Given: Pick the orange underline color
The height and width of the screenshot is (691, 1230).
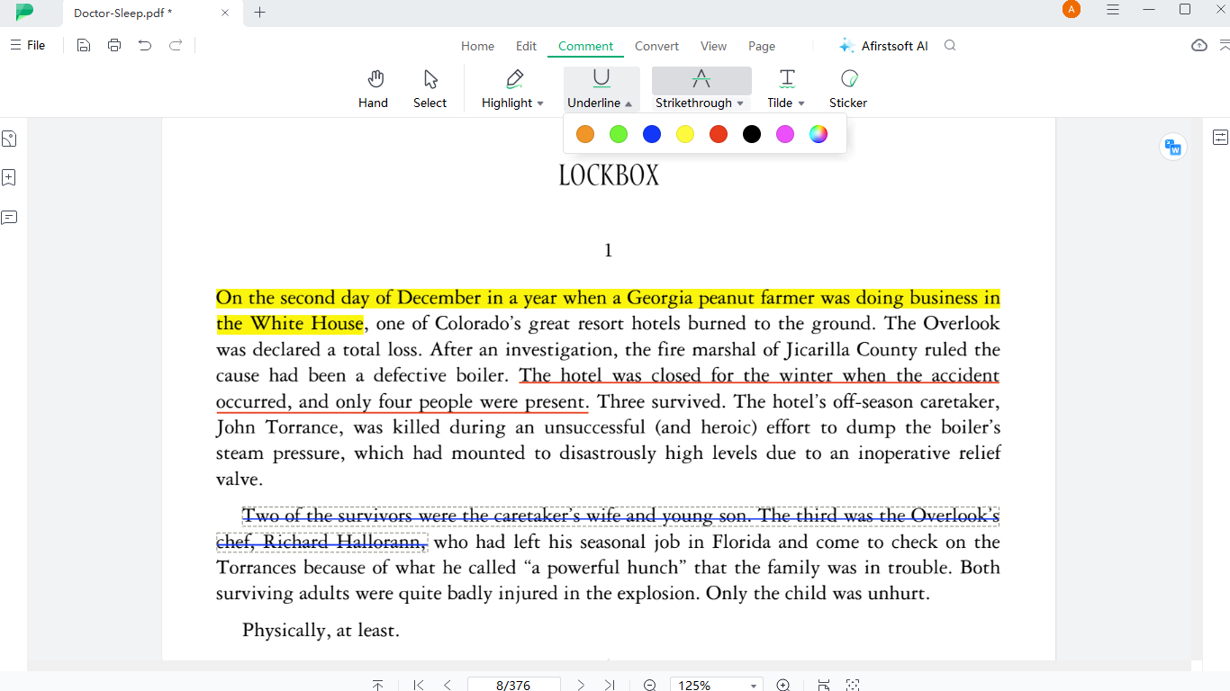Looking at the screenshot, I should [585, 134].
